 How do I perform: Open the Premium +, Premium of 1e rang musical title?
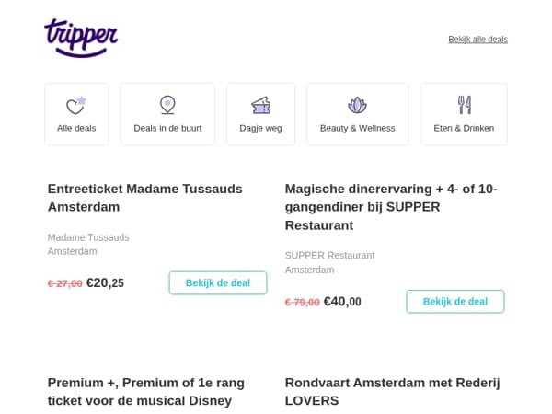click(146, 392)
